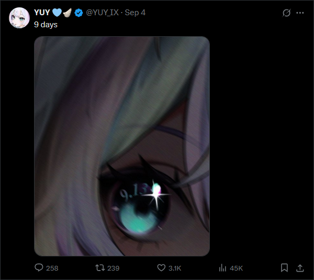Open the anime eye teaser image
This screenshot has width=314, height=280.
(x=122, y=146)
